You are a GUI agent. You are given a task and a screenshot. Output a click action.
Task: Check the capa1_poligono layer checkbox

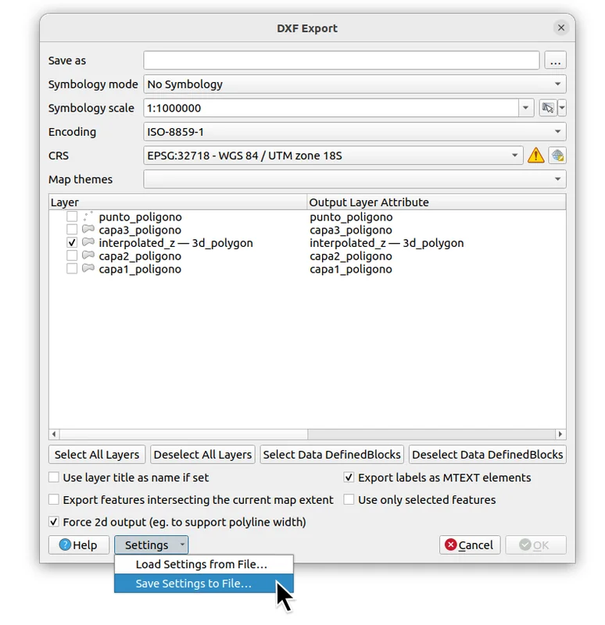click(x=72, y=269)
